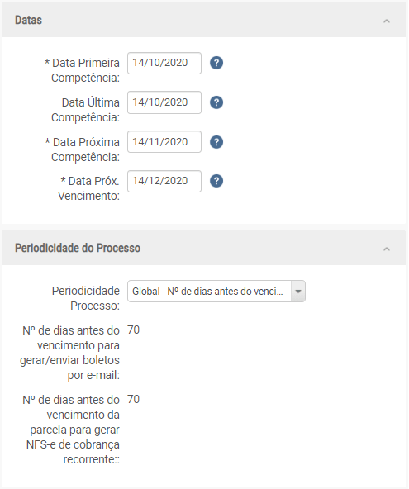Open help for Data Primeira Competência
This screenshot has height=489, width=409.
click(216, 63)
